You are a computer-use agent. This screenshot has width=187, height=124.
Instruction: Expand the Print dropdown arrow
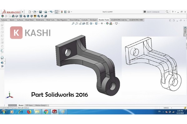48,12
